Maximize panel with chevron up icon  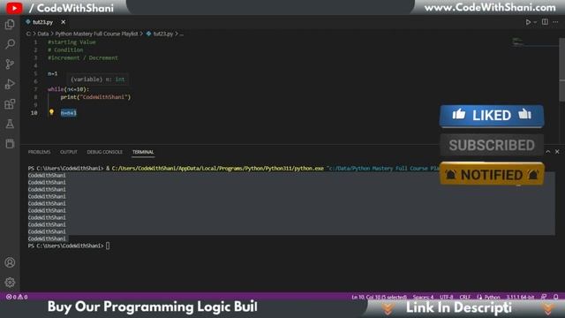tap(547, 152)
